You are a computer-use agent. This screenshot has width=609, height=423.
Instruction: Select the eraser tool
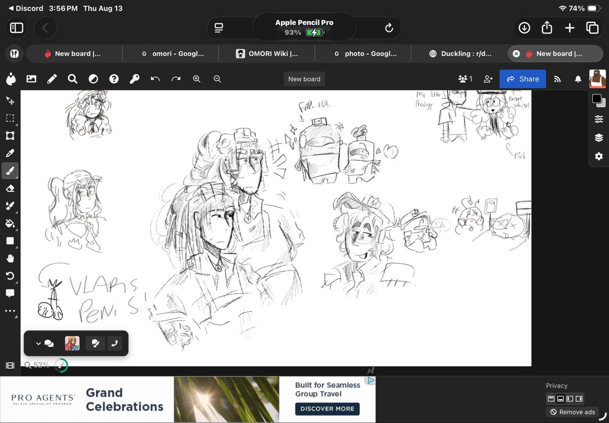[10, 188]
